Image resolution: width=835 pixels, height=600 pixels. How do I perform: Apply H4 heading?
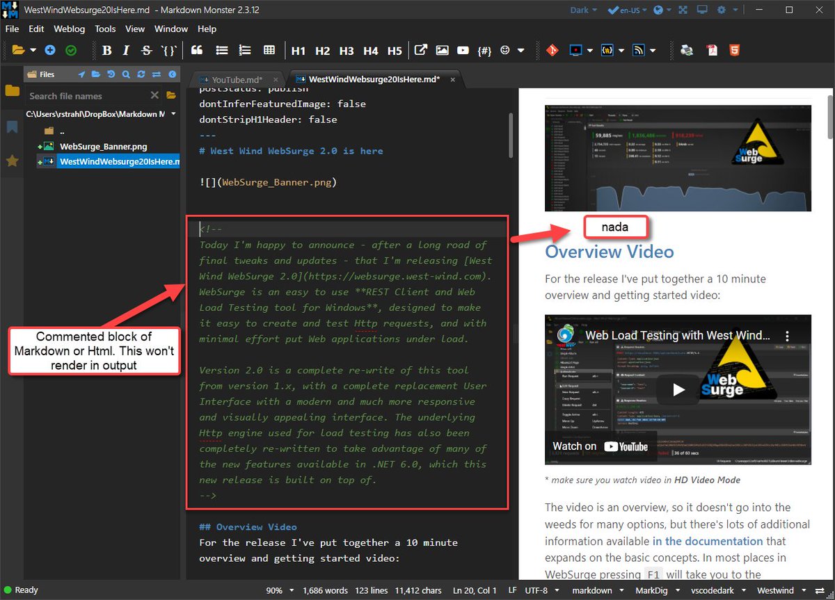371,51
